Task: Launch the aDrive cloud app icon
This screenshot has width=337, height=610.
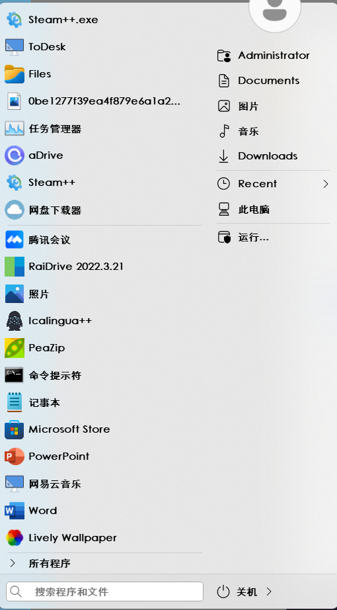Action: click(x=15, y=155)
